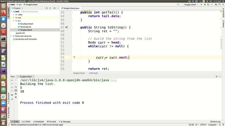Collapse getTail method fold marker on line 43
The height and width of the screenshot is (126, 225).
(71, 12)
